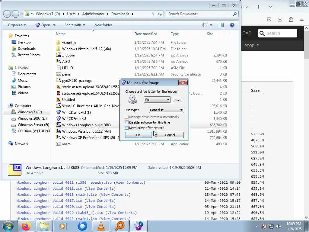Screen dimensions: 309x232
Task: Click the network icon in the system tray
Action: click(x=271, y=226)
